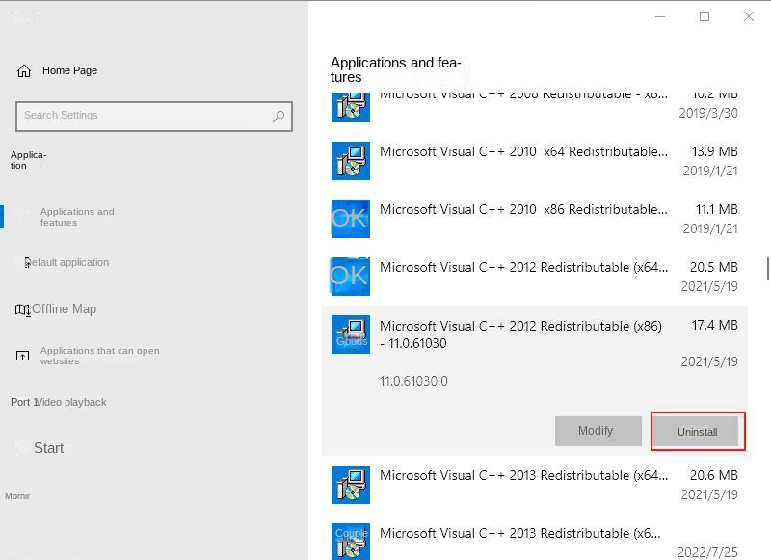Click the Visual C++ 2010 x64 installer icon
The height and width of the screenshot is (560, 771).
(350, 161)
